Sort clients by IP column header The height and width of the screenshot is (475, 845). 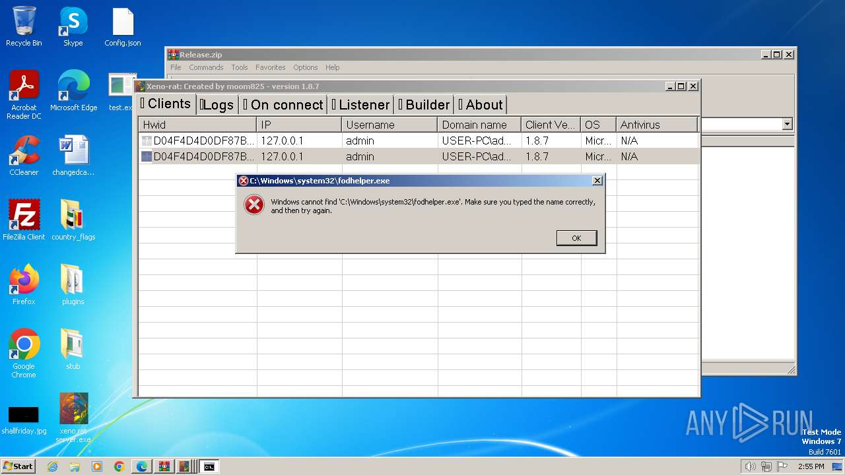tap(299, 125)
